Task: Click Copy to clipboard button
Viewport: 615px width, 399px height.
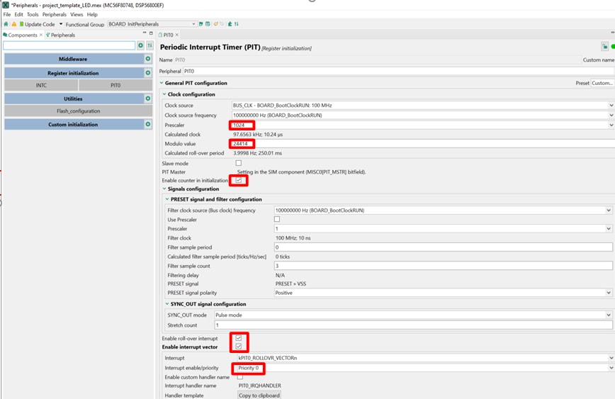Action: pyautogui.click(x=259, y=395)
